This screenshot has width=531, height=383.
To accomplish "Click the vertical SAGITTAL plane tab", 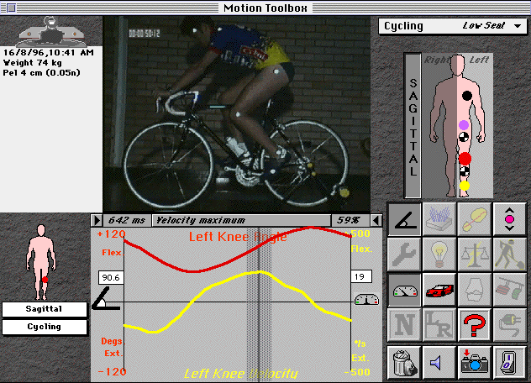I will 413,114.
